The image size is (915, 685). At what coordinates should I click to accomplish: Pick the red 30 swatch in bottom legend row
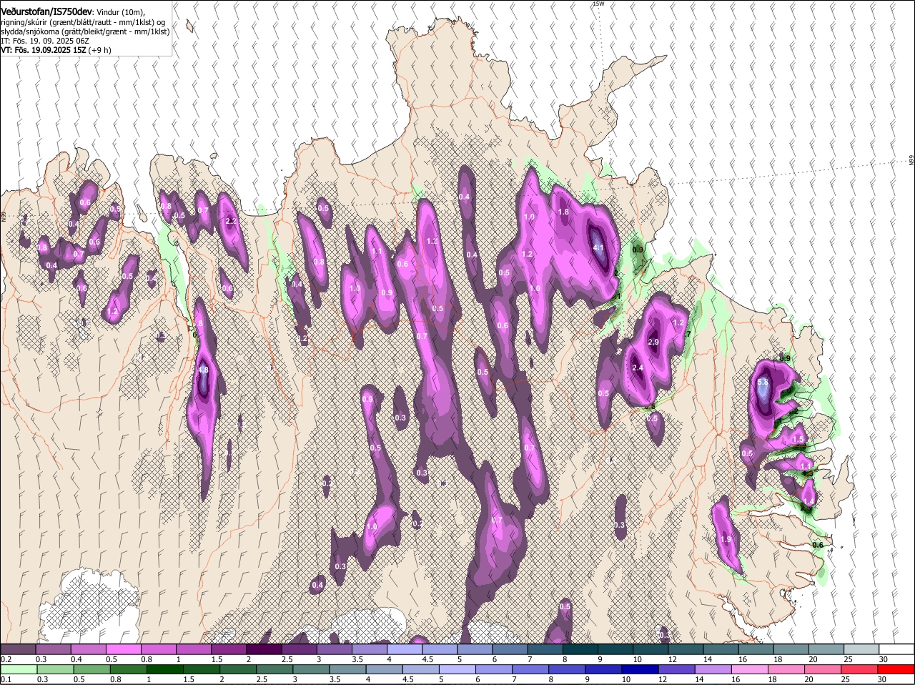(x=896, y=669)
